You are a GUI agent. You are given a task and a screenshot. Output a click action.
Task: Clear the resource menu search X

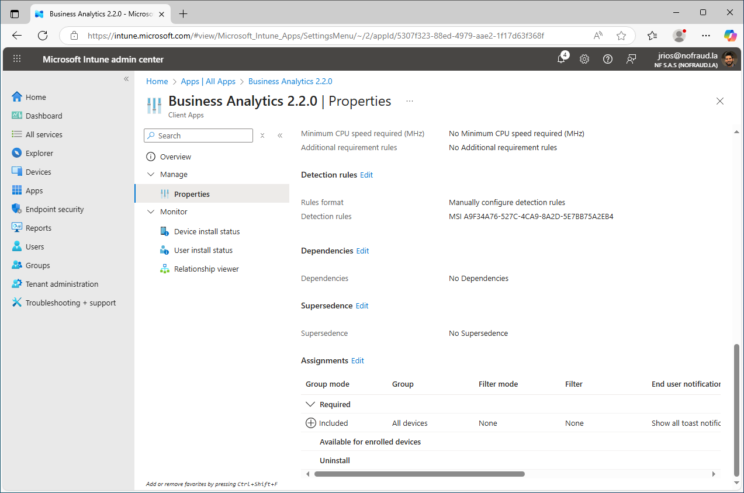[262, 136]
